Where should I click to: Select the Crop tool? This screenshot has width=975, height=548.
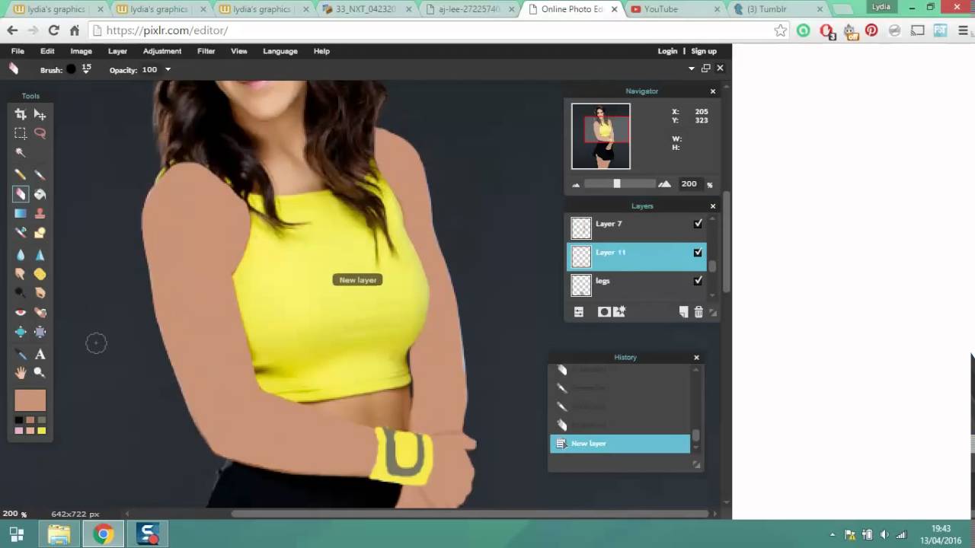tap(21, 114)
